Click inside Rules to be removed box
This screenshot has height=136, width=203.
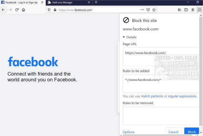[x=160, y=115]
